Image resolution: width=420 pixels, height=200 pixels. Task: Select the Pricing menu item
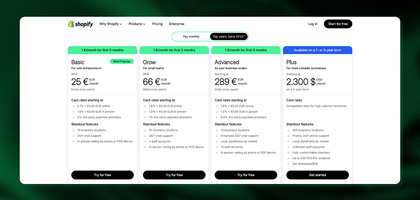pos(157,24)
